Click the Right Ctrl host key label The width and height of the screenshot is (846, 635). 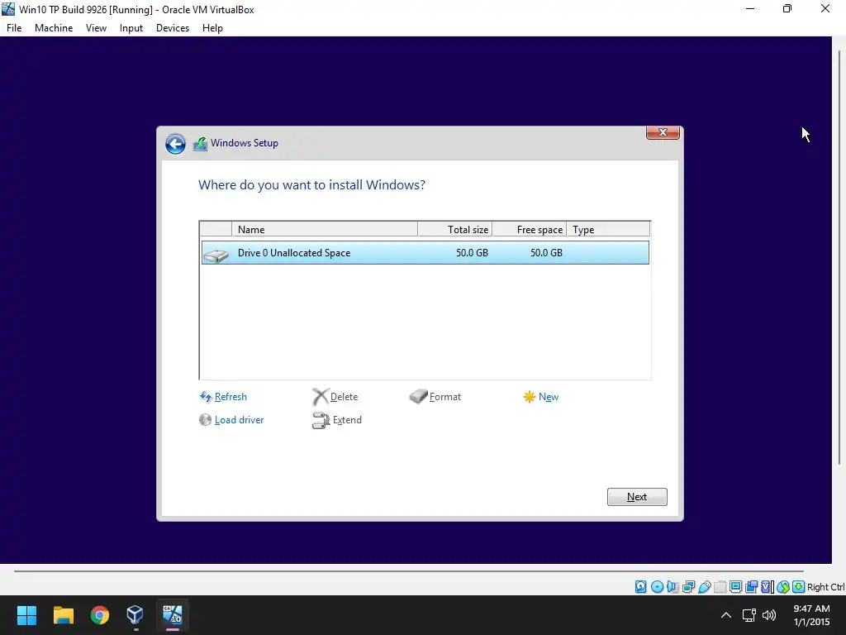tap(826, 587)
